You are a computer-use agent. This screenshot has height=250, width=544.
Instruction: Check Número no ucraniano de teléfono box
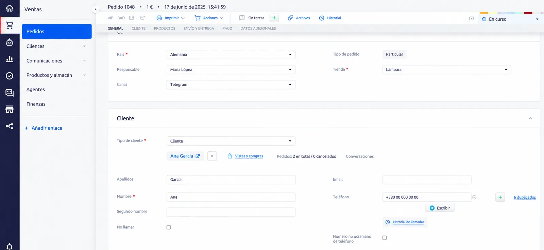pyautogui.click(x=385, y=238)
